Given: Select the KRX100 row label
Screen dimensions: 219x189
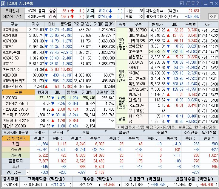Looking at the screenshot, I should point(14,64).
